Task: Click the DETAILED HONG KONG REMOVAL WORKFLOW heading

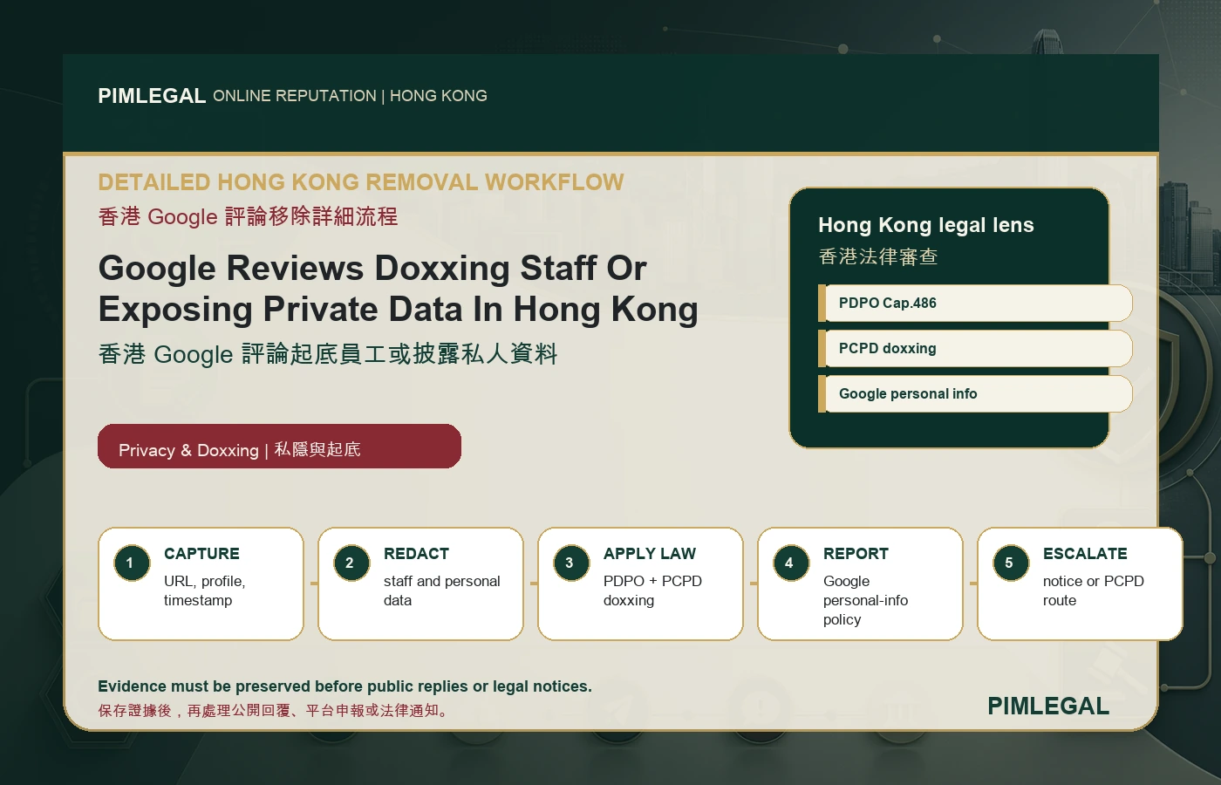Action: point(361,182)
